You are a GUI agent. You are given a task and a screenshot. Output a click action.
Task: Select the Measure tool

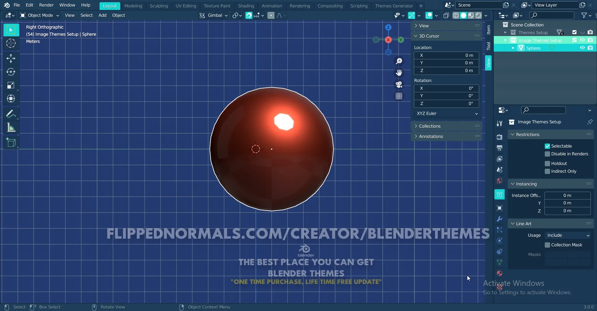pyautogui.click(x=11, y=127)
